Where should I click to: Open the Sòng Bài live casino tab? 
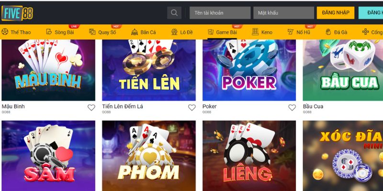(60, 32)
